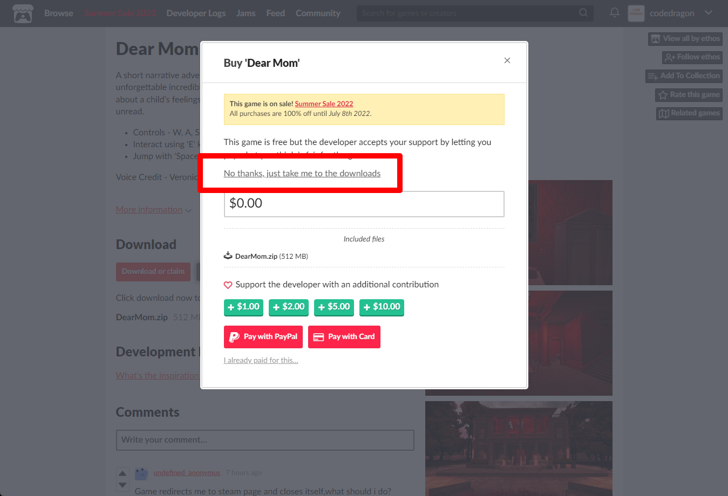Click the $0.00 price input field
The image size is (728, 496).
pyautogui.click(x=364, y=204)
